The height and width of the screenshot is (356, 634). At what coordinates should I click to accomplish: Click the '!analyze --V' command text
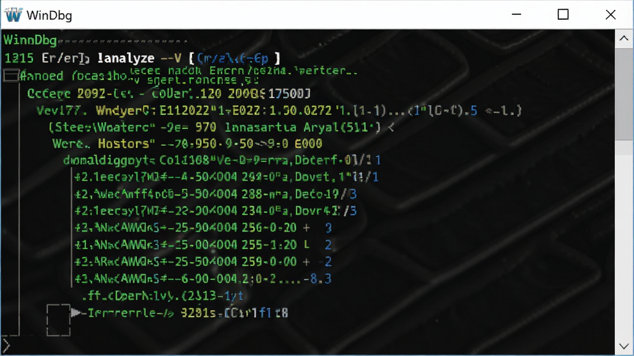point(139,58)
